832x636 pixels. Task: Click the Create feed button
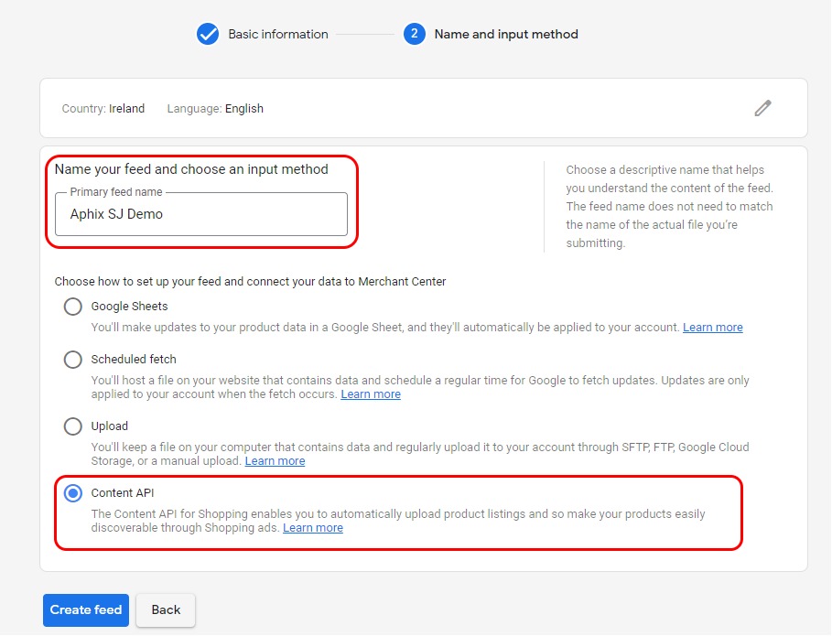coord(86,609)
